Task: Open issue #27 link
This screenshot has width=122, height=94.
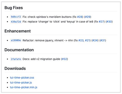Action: tap(101, 22)
